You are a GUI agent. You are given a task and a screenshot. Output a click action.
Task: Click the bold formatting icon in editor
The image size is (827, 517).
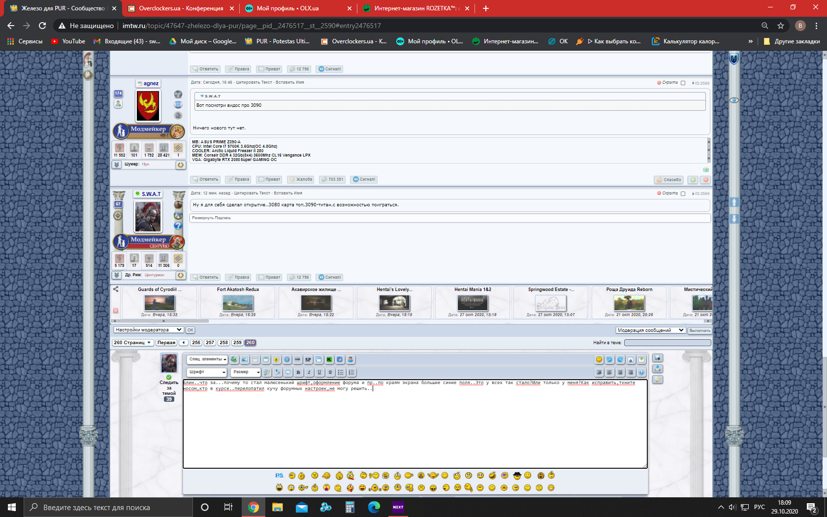[298, 372]
